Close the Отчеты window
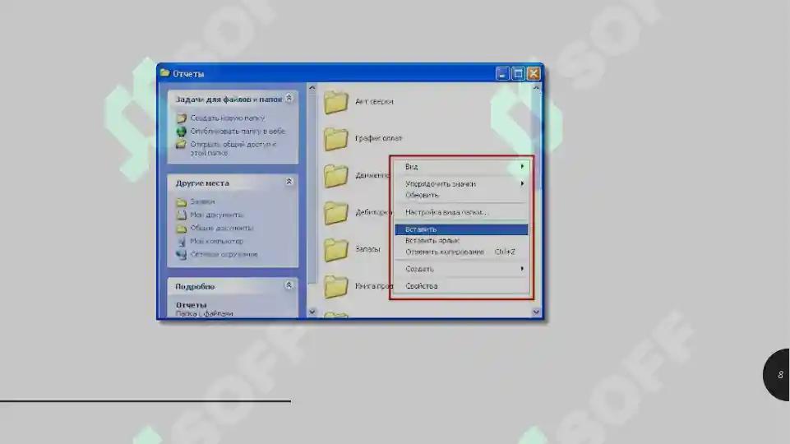This screenshot has width=790, height=444. pos(534,73)
